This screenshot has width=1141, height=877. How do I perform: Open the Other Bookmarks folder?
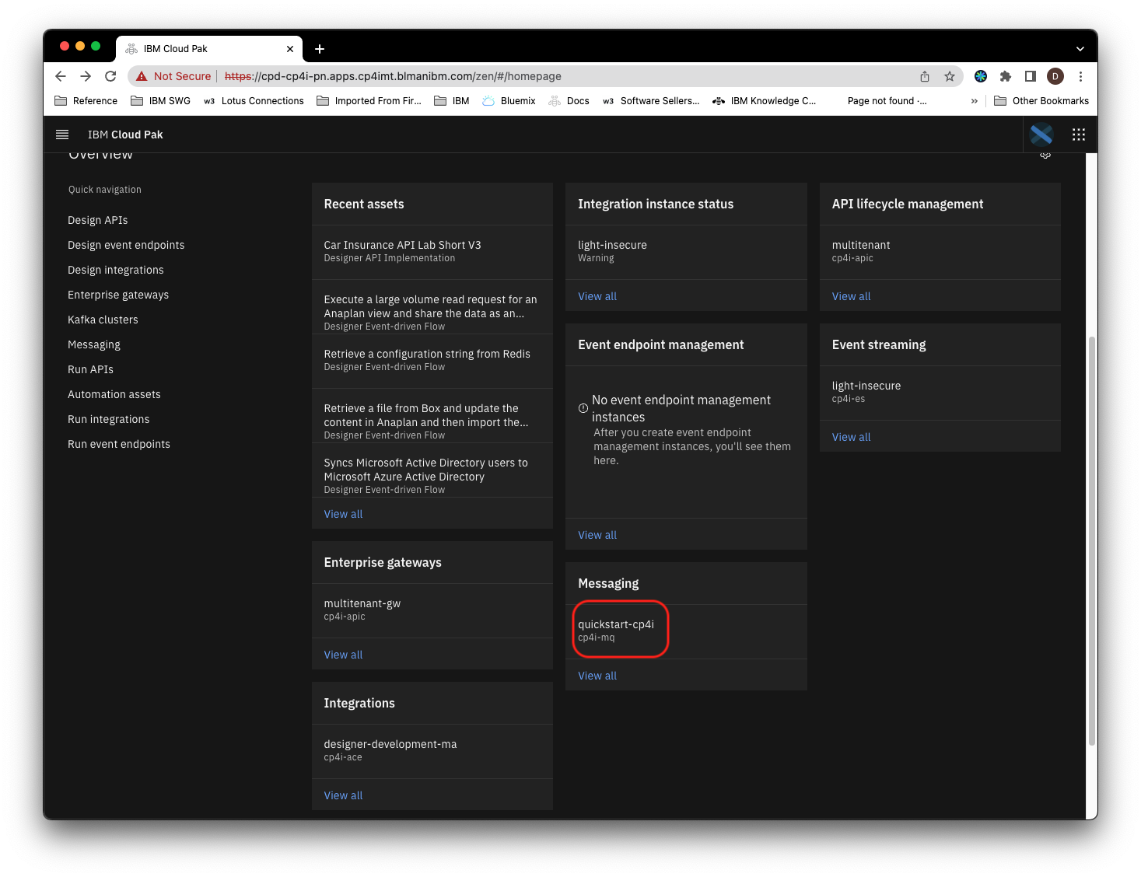(x=1041, y=101)
